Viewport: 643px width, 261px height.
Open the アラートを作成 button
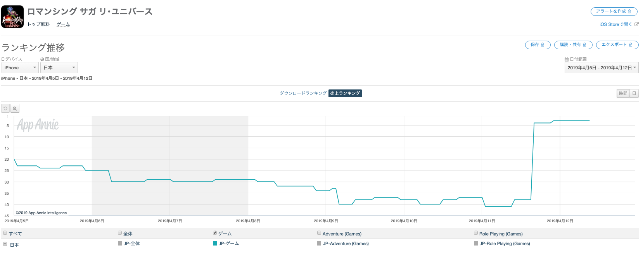pyautogui.click(x=614, y=12)
